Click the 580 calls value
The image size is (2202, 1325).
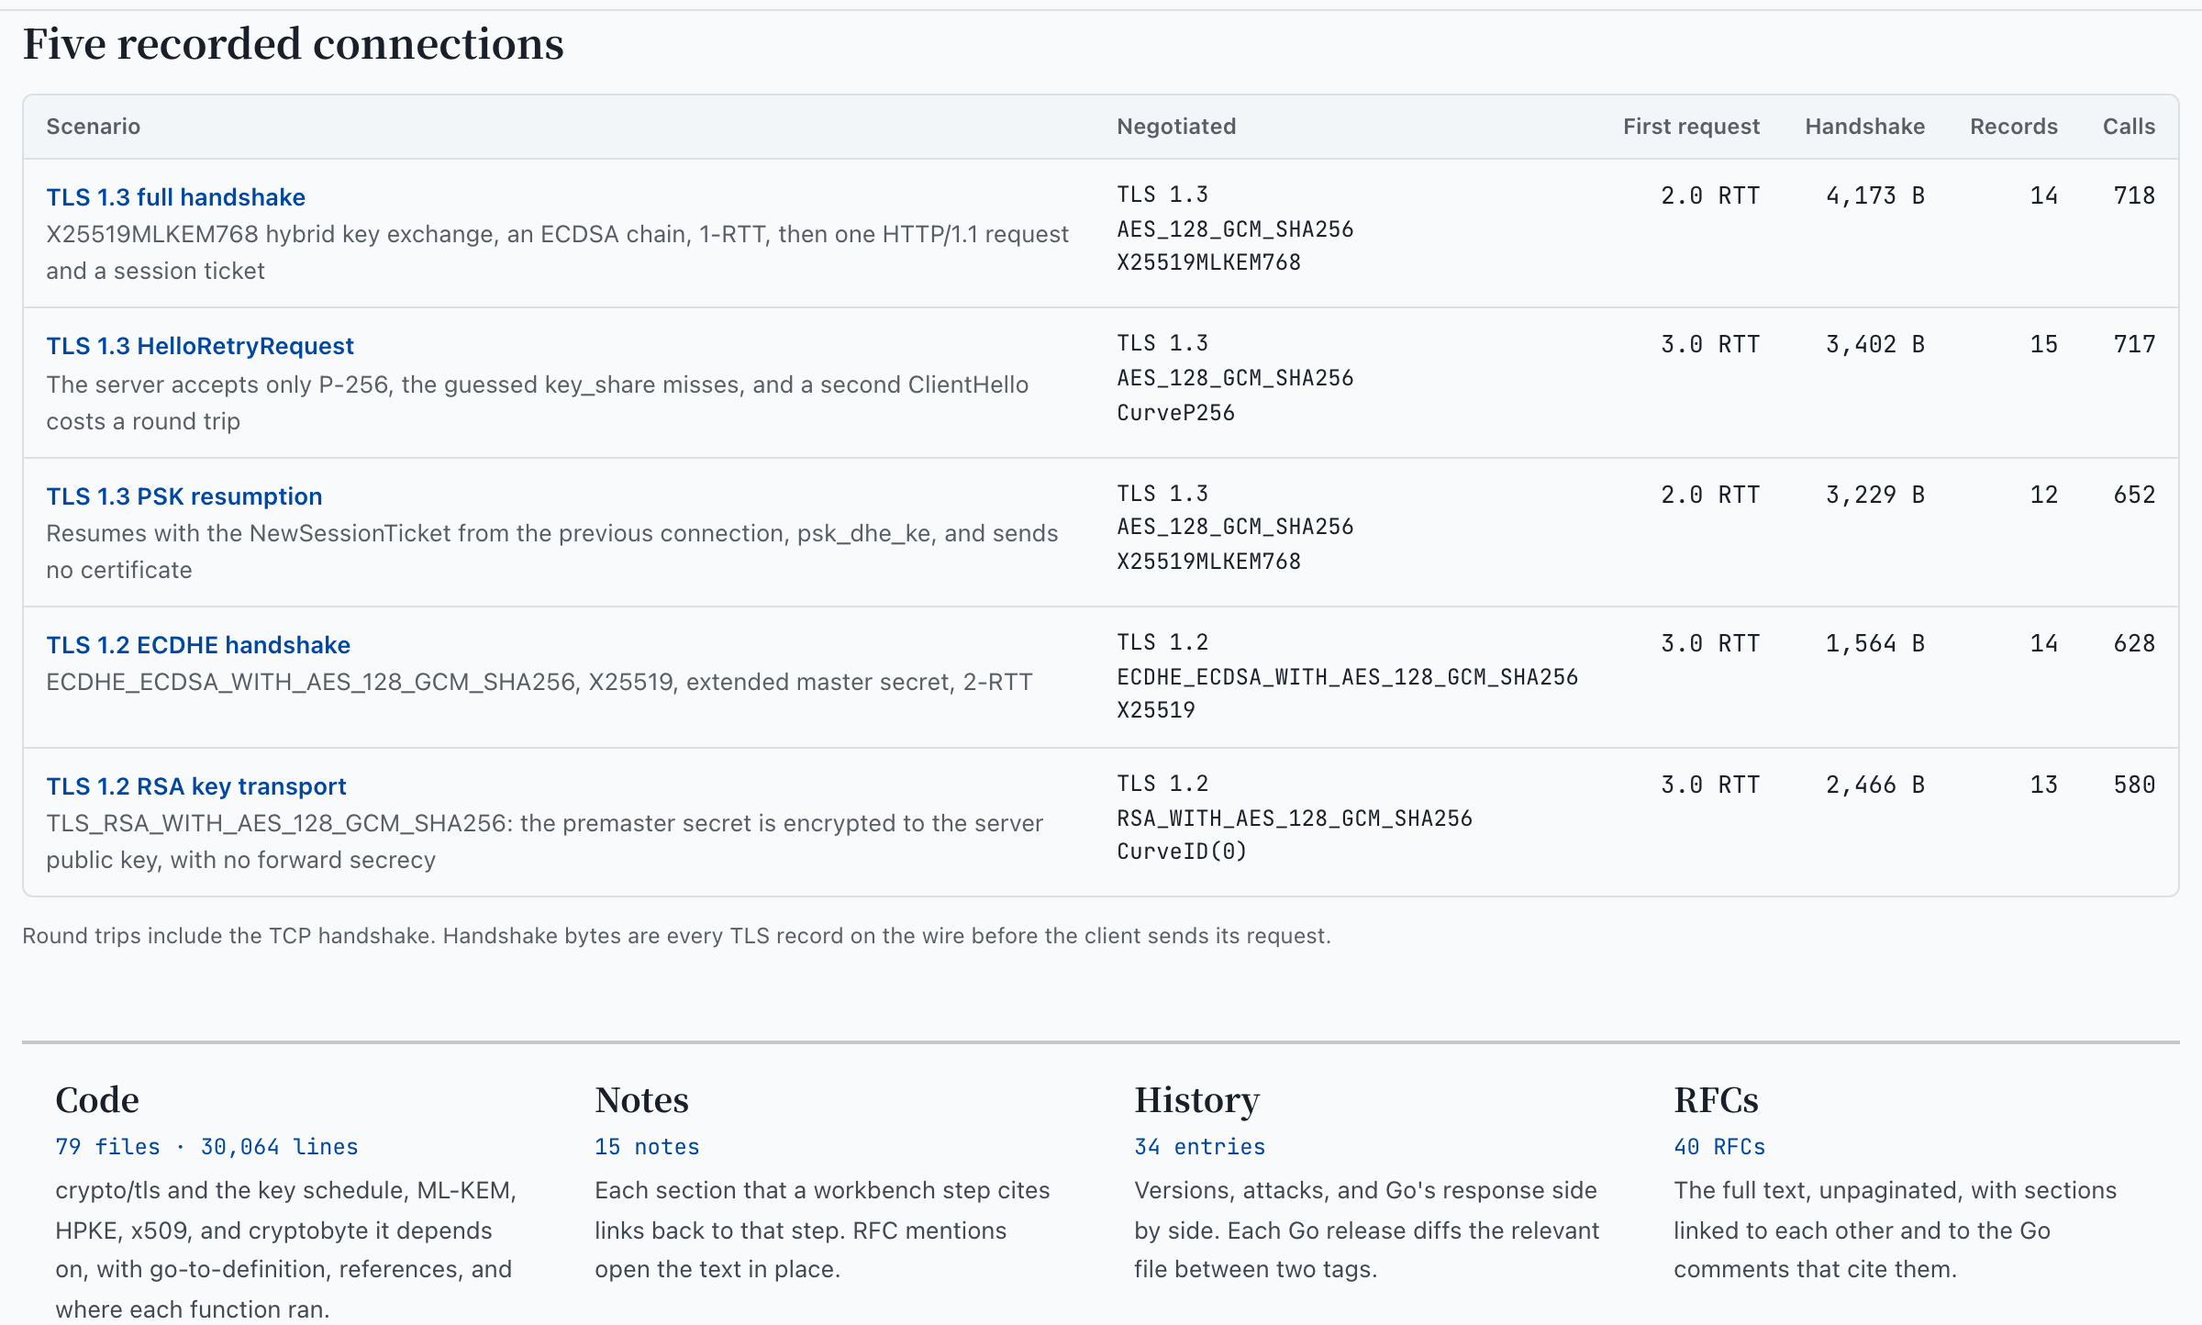2134,785
